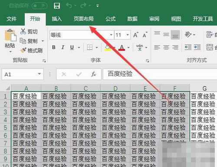The image size is (217, 167).
Task: Click the increase font size icon
Action: 136,35
